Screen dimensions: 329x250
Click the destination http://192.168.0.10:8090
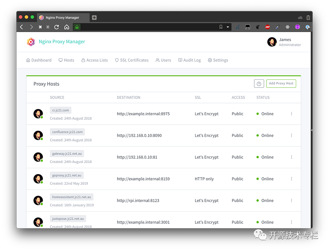(139, 135)
